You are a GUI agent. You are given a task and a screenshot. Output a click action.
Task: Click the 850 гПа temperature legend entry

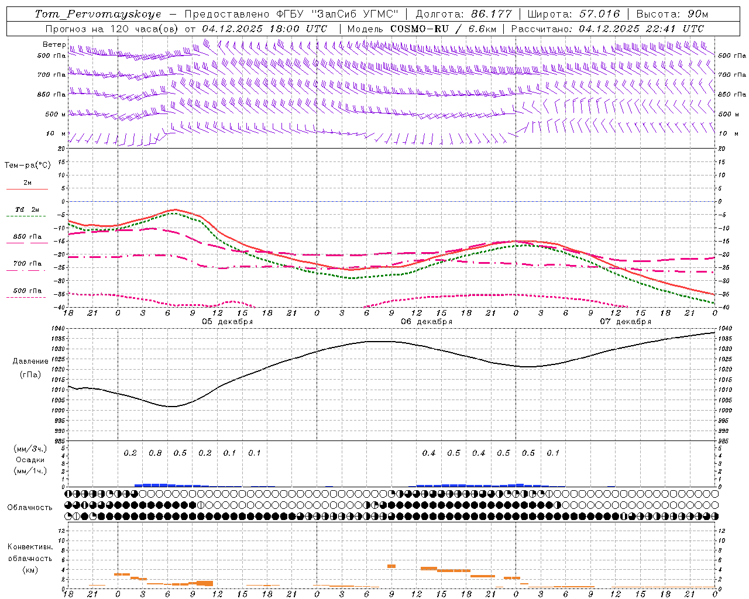pos(28,237)
